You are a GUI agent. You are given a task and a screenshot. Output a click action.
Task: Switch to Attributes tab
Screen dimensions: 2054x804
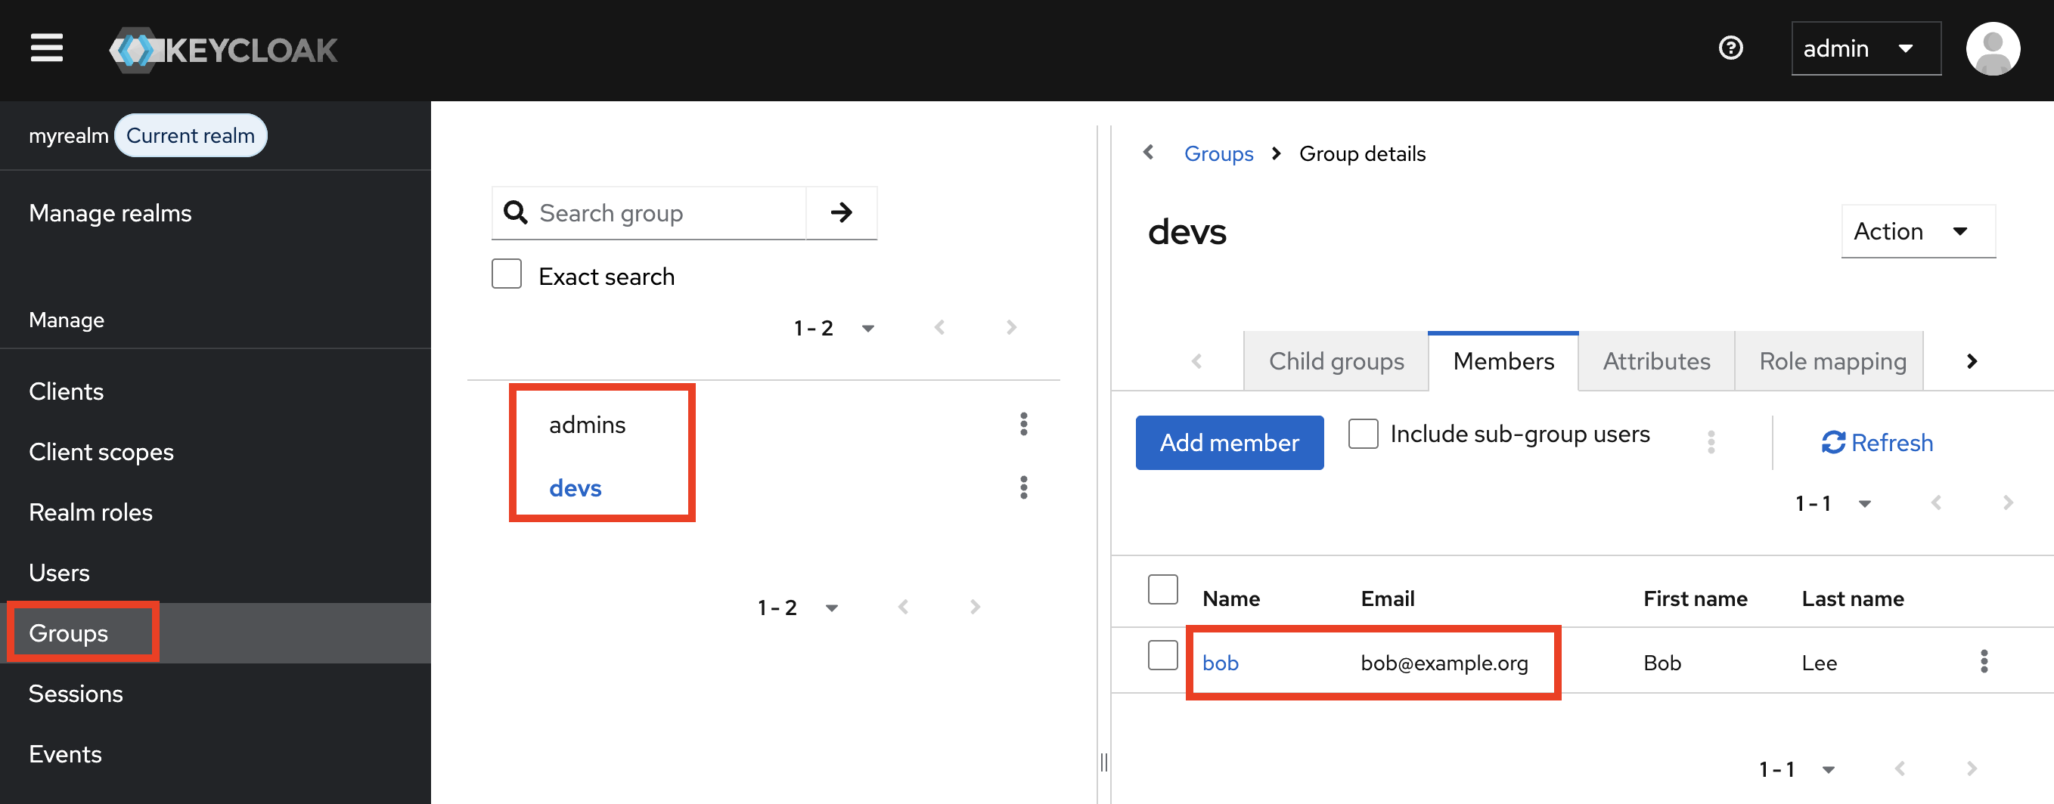(1656, 361)
